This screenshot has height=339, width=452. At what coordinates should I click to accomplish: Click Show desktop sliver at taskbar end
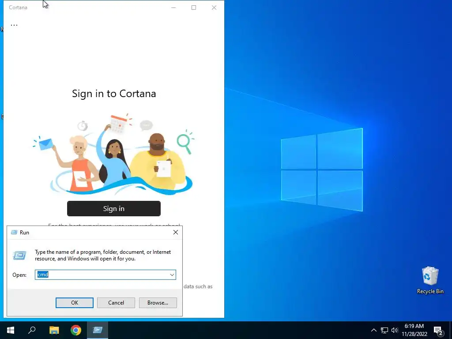pos(451,330)
